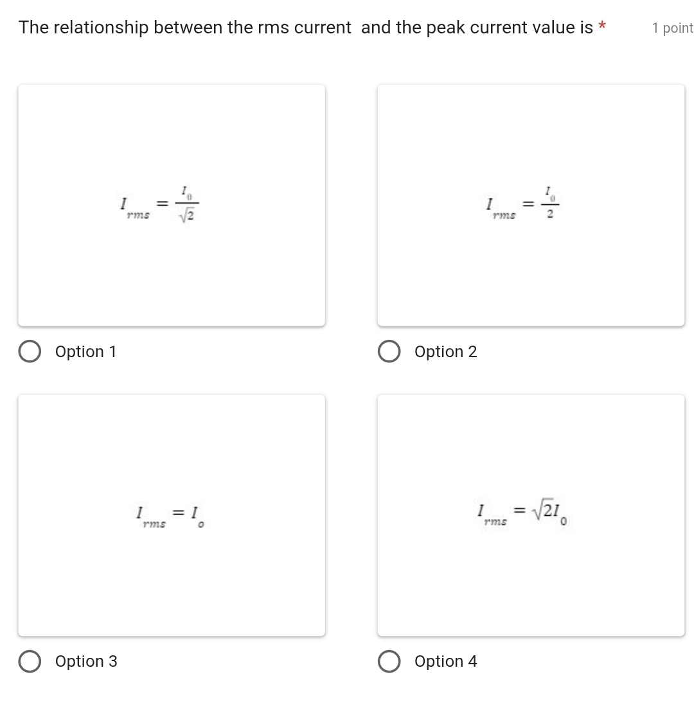The image size is (694, 706).
Task: Click the question title about rms current
Action: 305,28
